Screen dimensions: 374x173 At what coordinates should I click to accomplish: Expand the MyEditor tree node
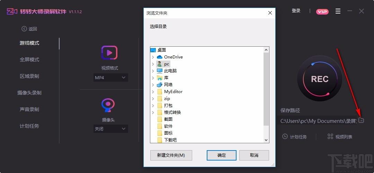coord(153,91)
